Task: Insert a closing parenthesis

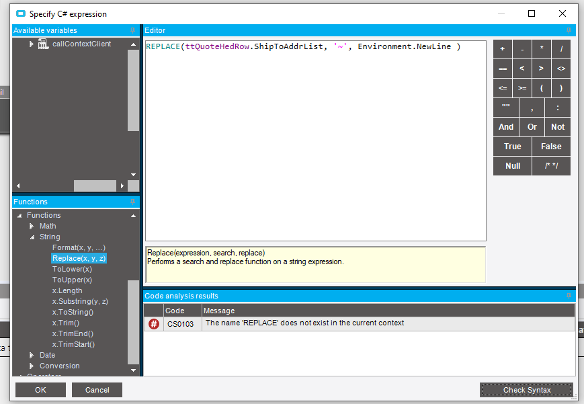Action: coord(561,88)
